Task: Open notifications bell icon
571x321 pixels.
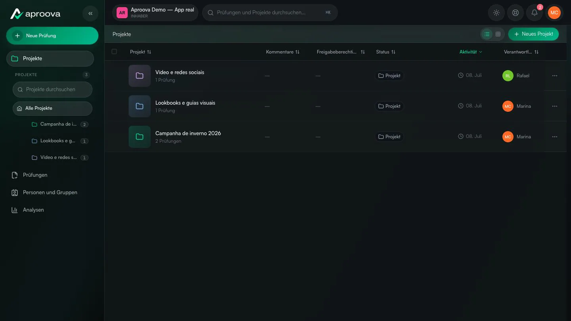Action: pyautogui.click(x=535, y=13)
